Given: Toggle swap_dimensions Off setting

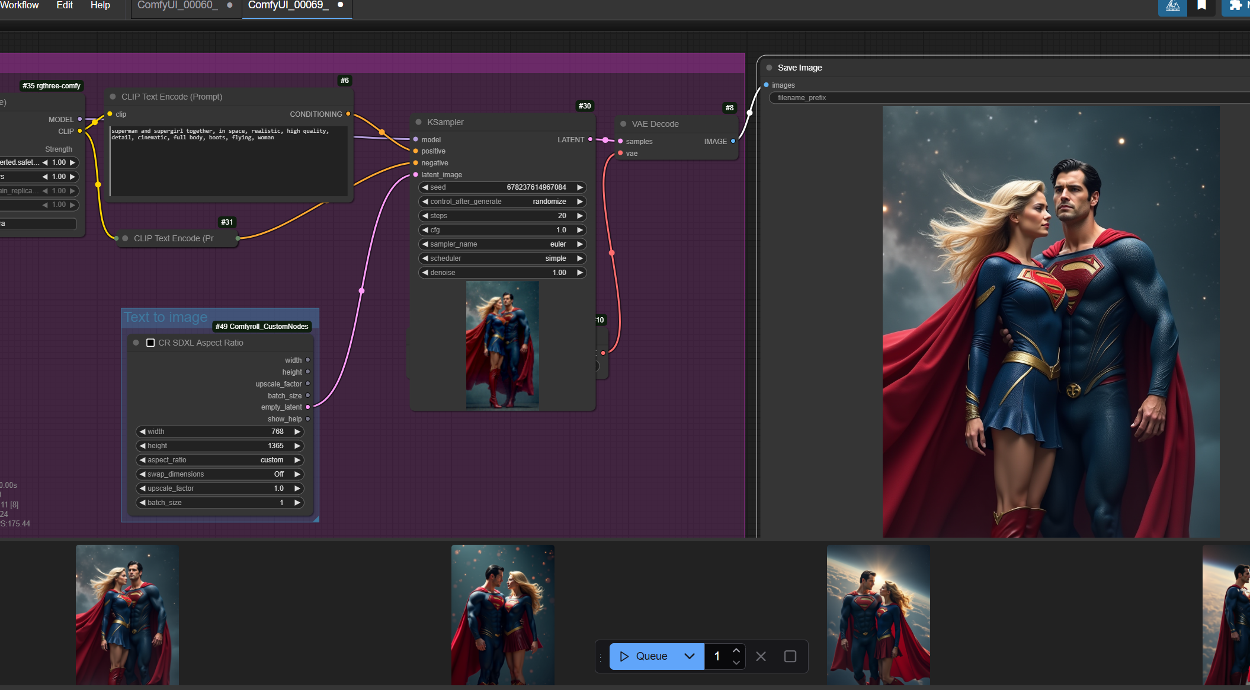Looking at the screenshot, I should [x=220, y=474].
